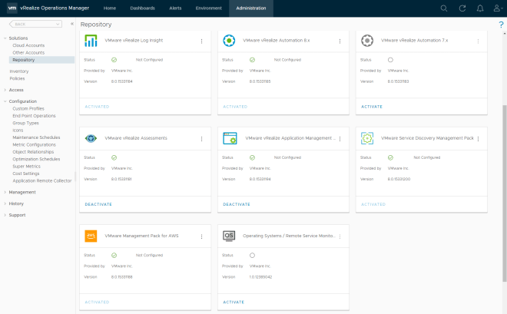Open Operating Systems card options menu

coord(340,236)
